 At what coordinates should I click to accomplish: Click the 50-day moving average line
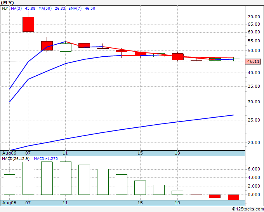(x=121, y=130)
